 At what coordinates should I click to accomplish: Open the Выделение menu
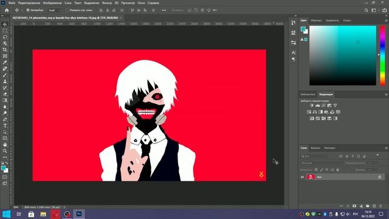click(x=92, y=3)
